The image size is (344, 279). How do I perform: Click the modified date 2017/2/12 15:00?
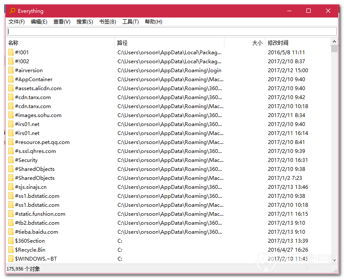(288, 70)
